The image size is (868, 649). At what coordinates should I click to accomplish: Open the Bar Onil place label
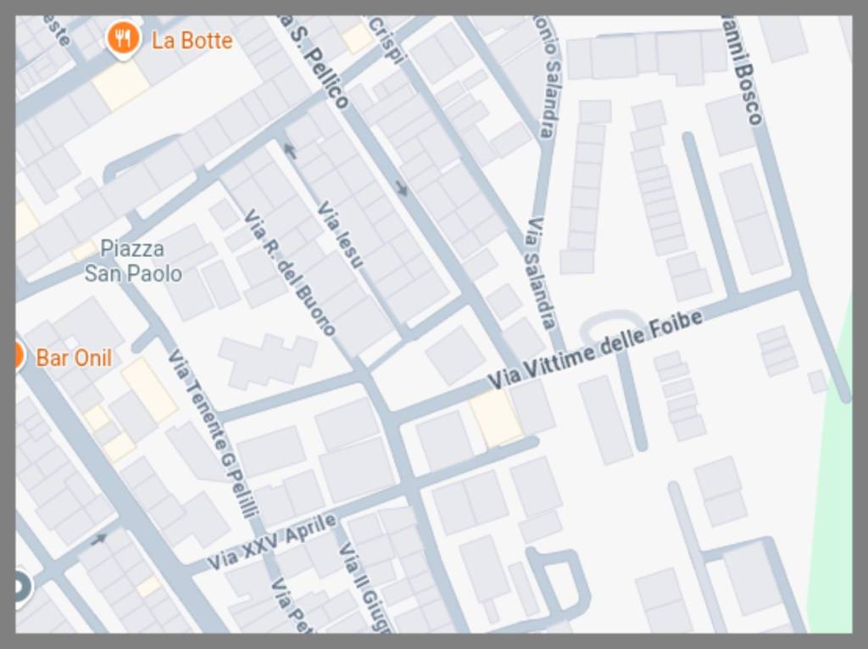coord(75,358)
